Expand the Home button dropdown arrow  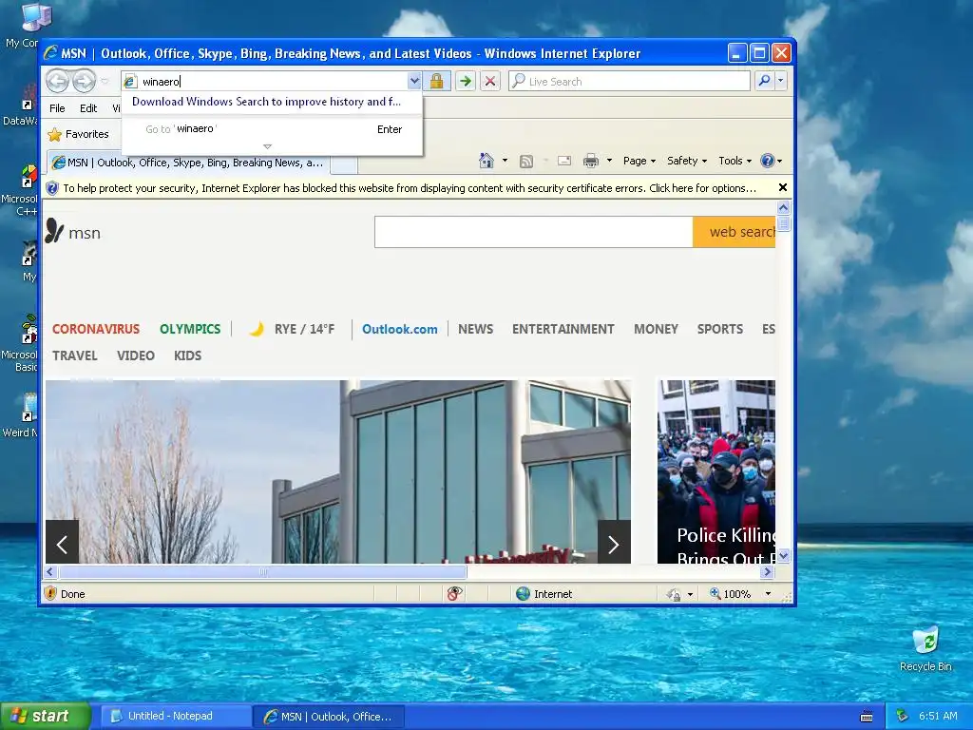(x=505, y=161)
